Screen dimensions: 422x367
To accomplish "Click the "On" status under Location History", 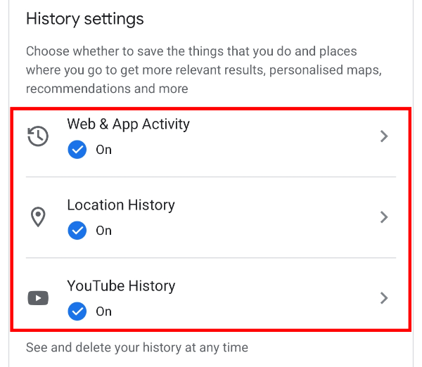I will (x=103, y=231).
